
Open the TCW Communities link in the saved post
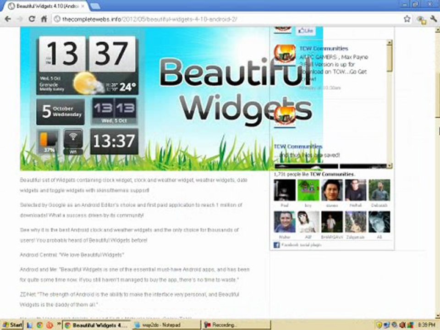pyautogui.click(x=298, y=147)
